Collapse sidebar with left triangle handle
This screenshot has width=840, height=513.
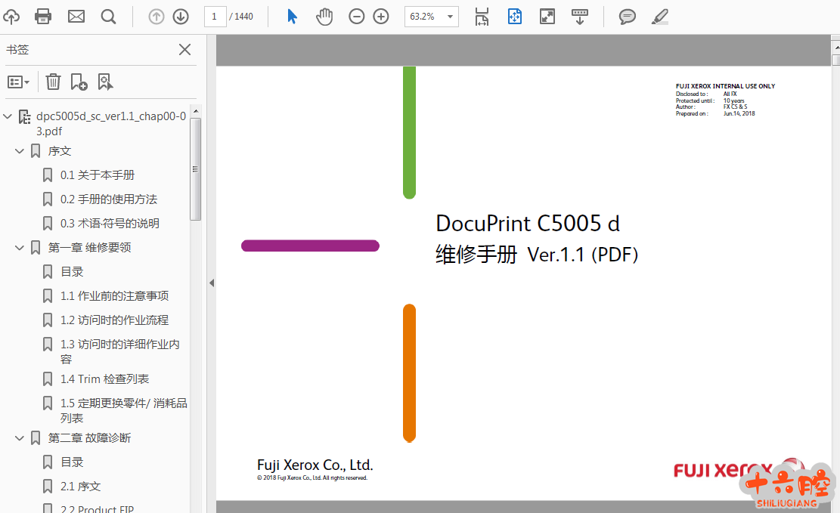pyautogui.click(x=212, y=283)
